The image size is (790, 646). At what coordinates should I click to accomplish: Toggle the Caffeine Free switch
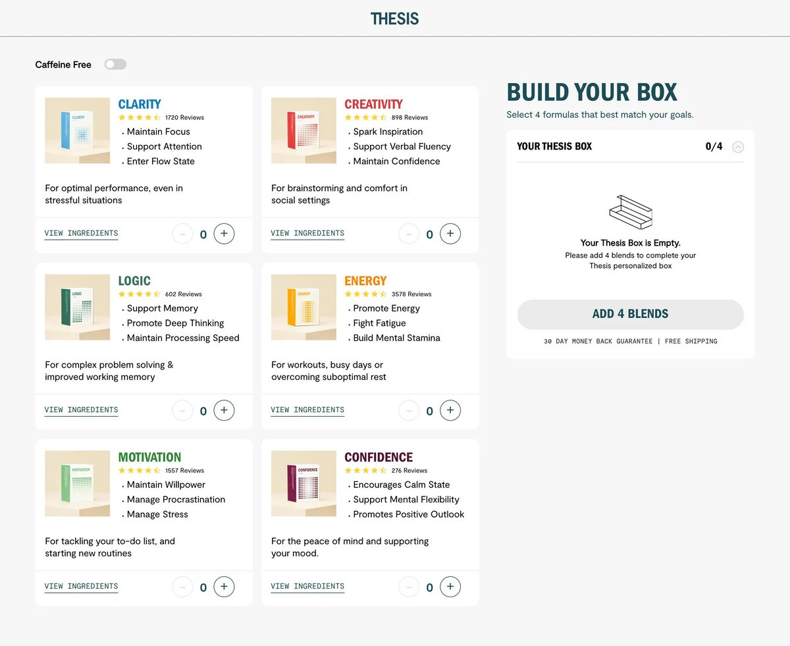[x=115, y=65]
